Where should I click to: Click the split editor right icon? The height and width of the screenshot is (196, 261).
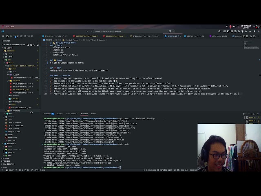pyautogui.click(x=254, y=36)
